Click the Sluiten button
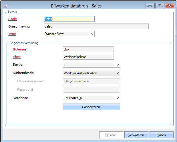177x142 pixels. tap(161, 135)
